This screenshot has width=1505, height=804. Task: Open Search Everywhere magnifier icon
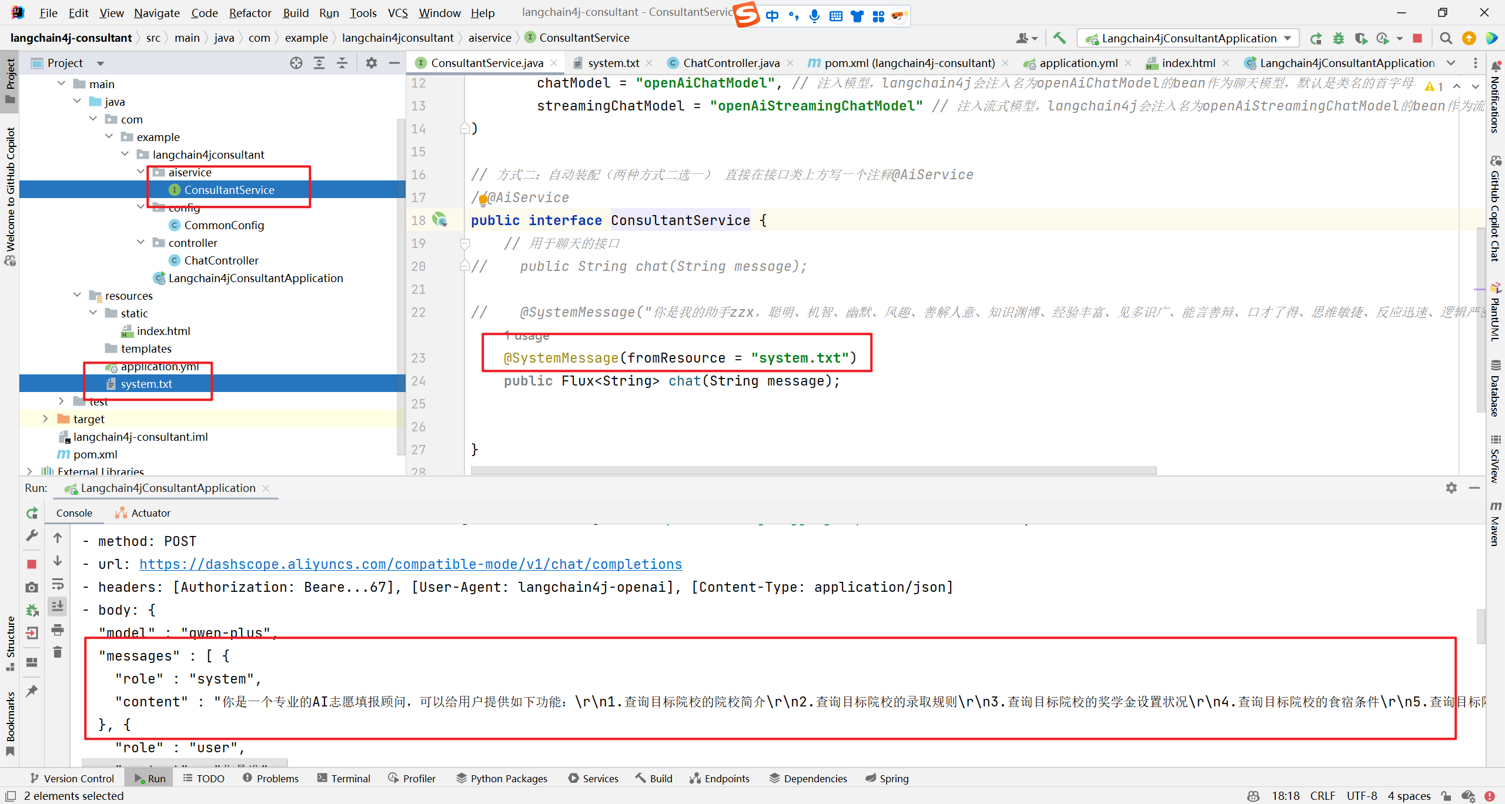tap(1446, 38)
